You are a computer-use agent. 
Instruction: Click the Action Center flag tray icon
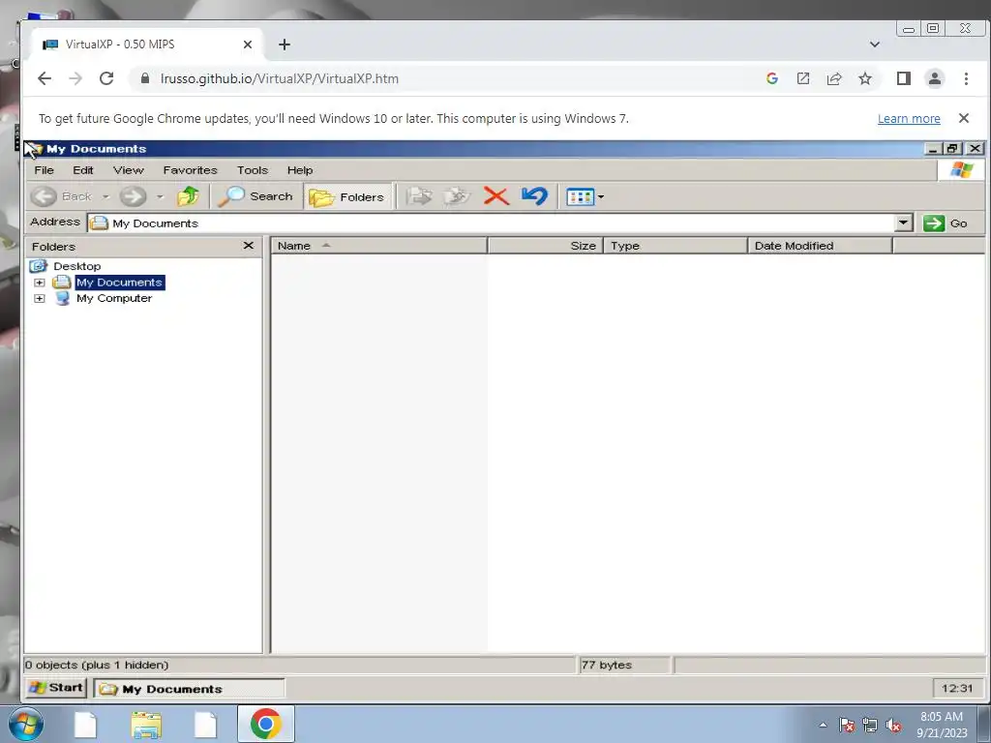(847, 725)
